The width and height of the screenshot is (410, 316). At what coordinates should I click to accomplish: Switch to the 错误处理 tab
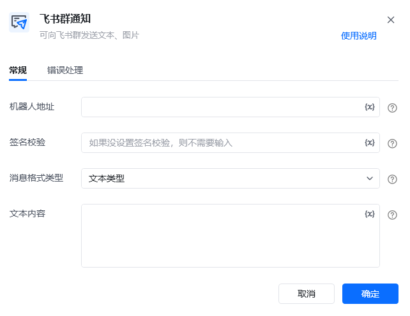pos(65,70)
